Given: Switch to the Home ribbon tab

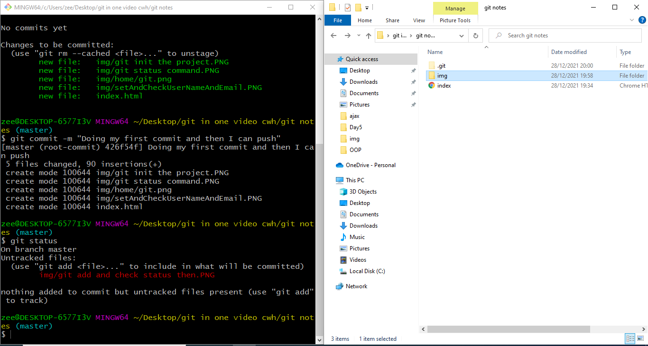Looking at the screenshot, I should pos(365,20).
